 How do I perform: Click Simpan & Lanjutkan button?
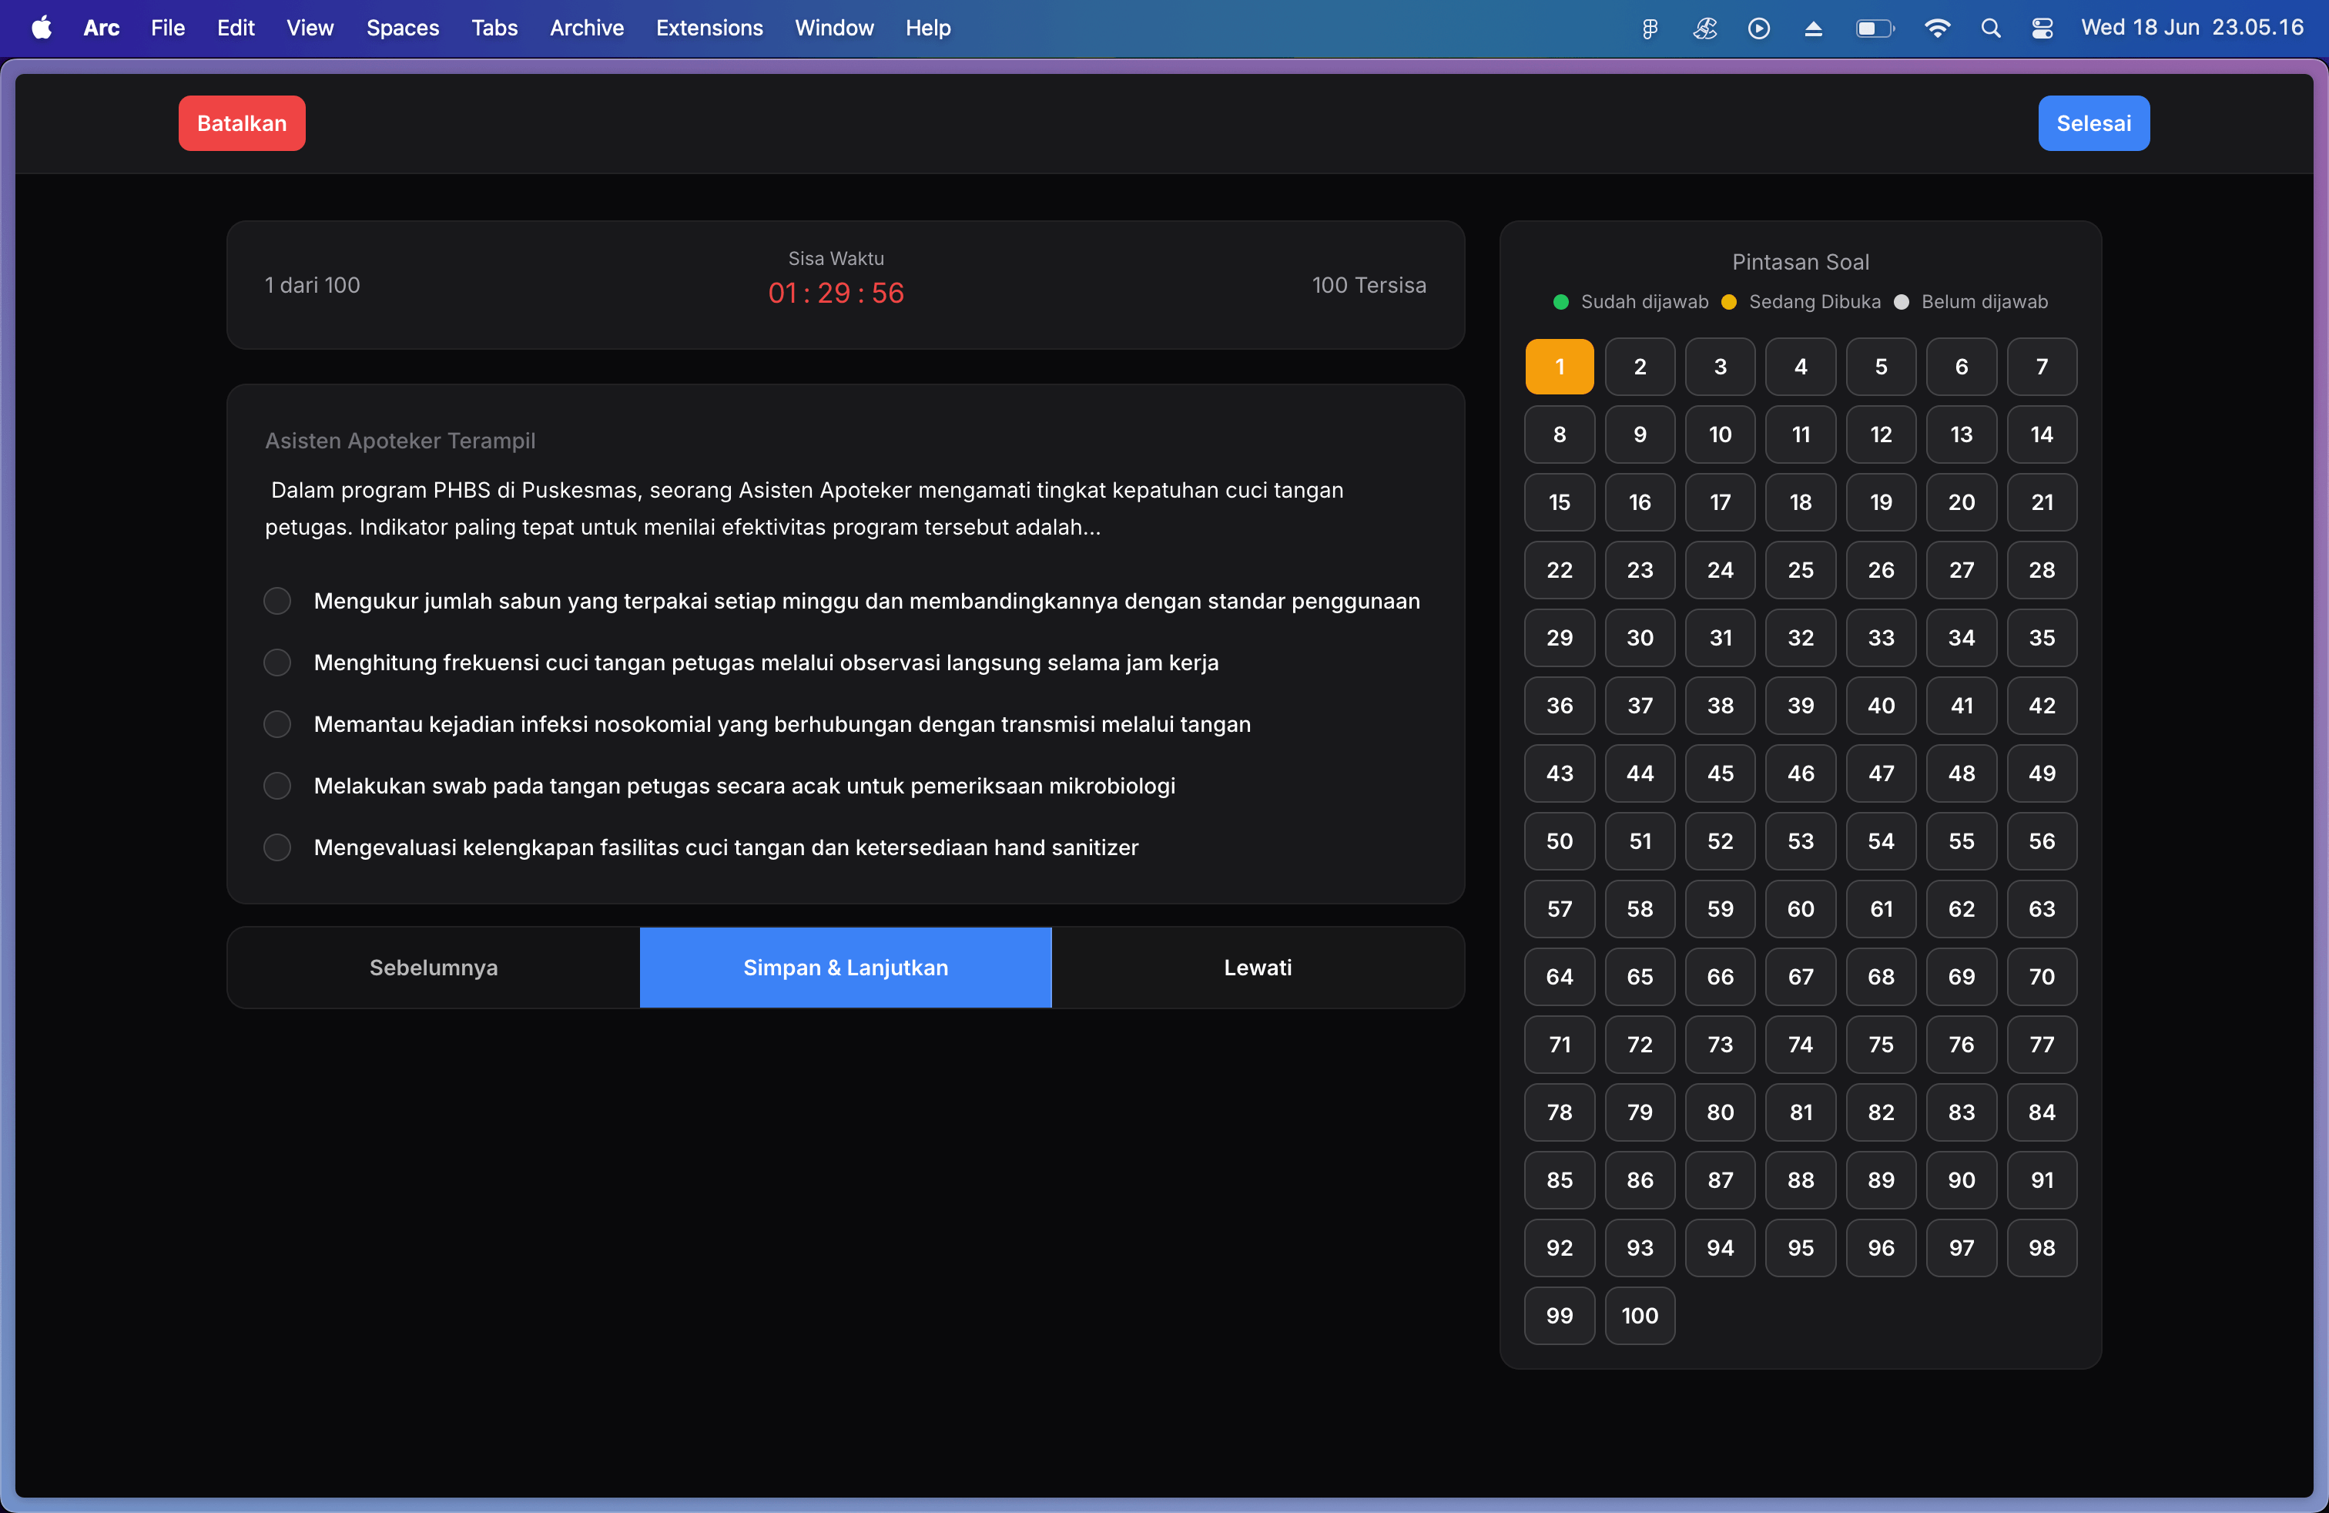tap(846, 967)
